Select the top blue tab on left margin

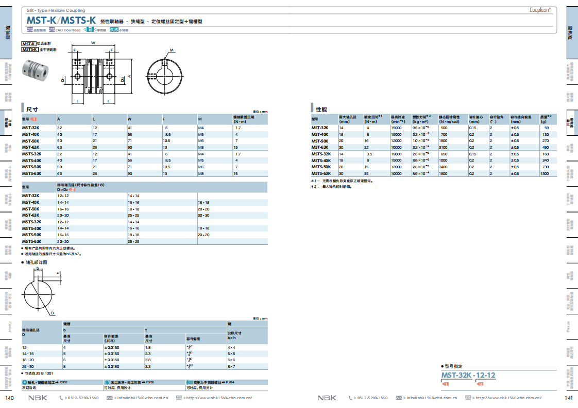point(6,32)
